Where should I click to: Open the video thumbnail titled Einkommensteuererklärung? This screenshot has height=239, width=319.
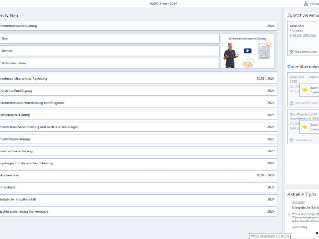pos(248,51)
